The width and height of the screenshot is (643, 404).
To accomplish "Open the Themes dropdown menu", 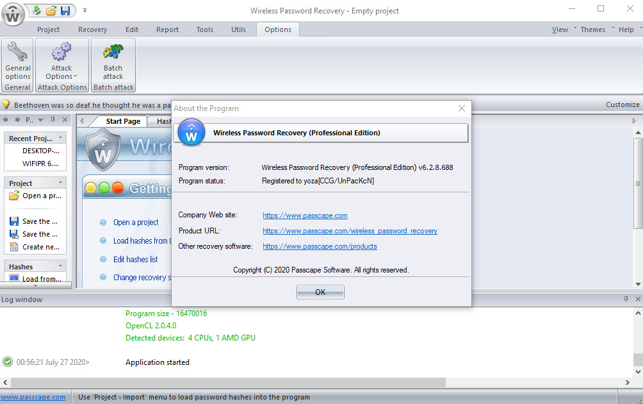I will click(592, 29).
